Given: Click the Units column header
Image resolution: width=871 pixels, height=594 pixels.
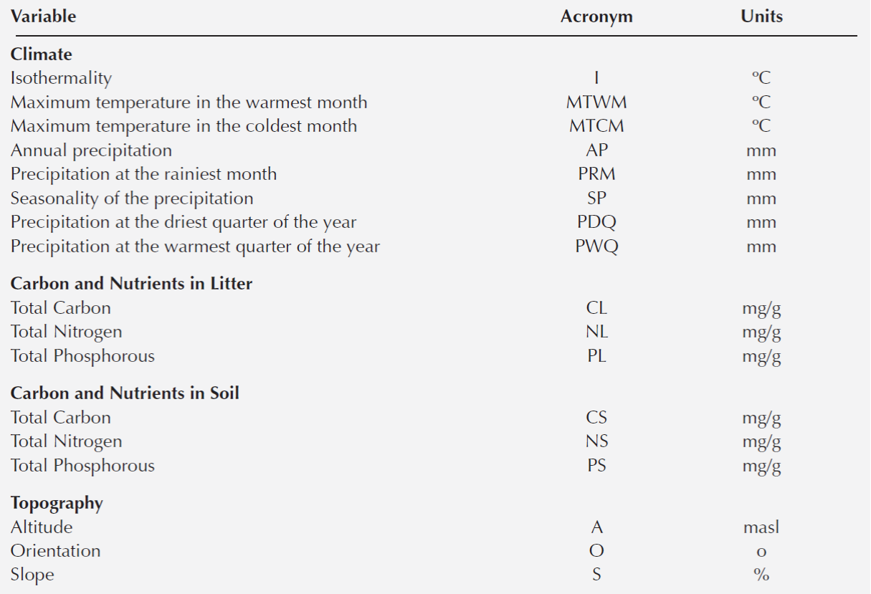Looking at the screenshot, I should (x=761, y=16).
